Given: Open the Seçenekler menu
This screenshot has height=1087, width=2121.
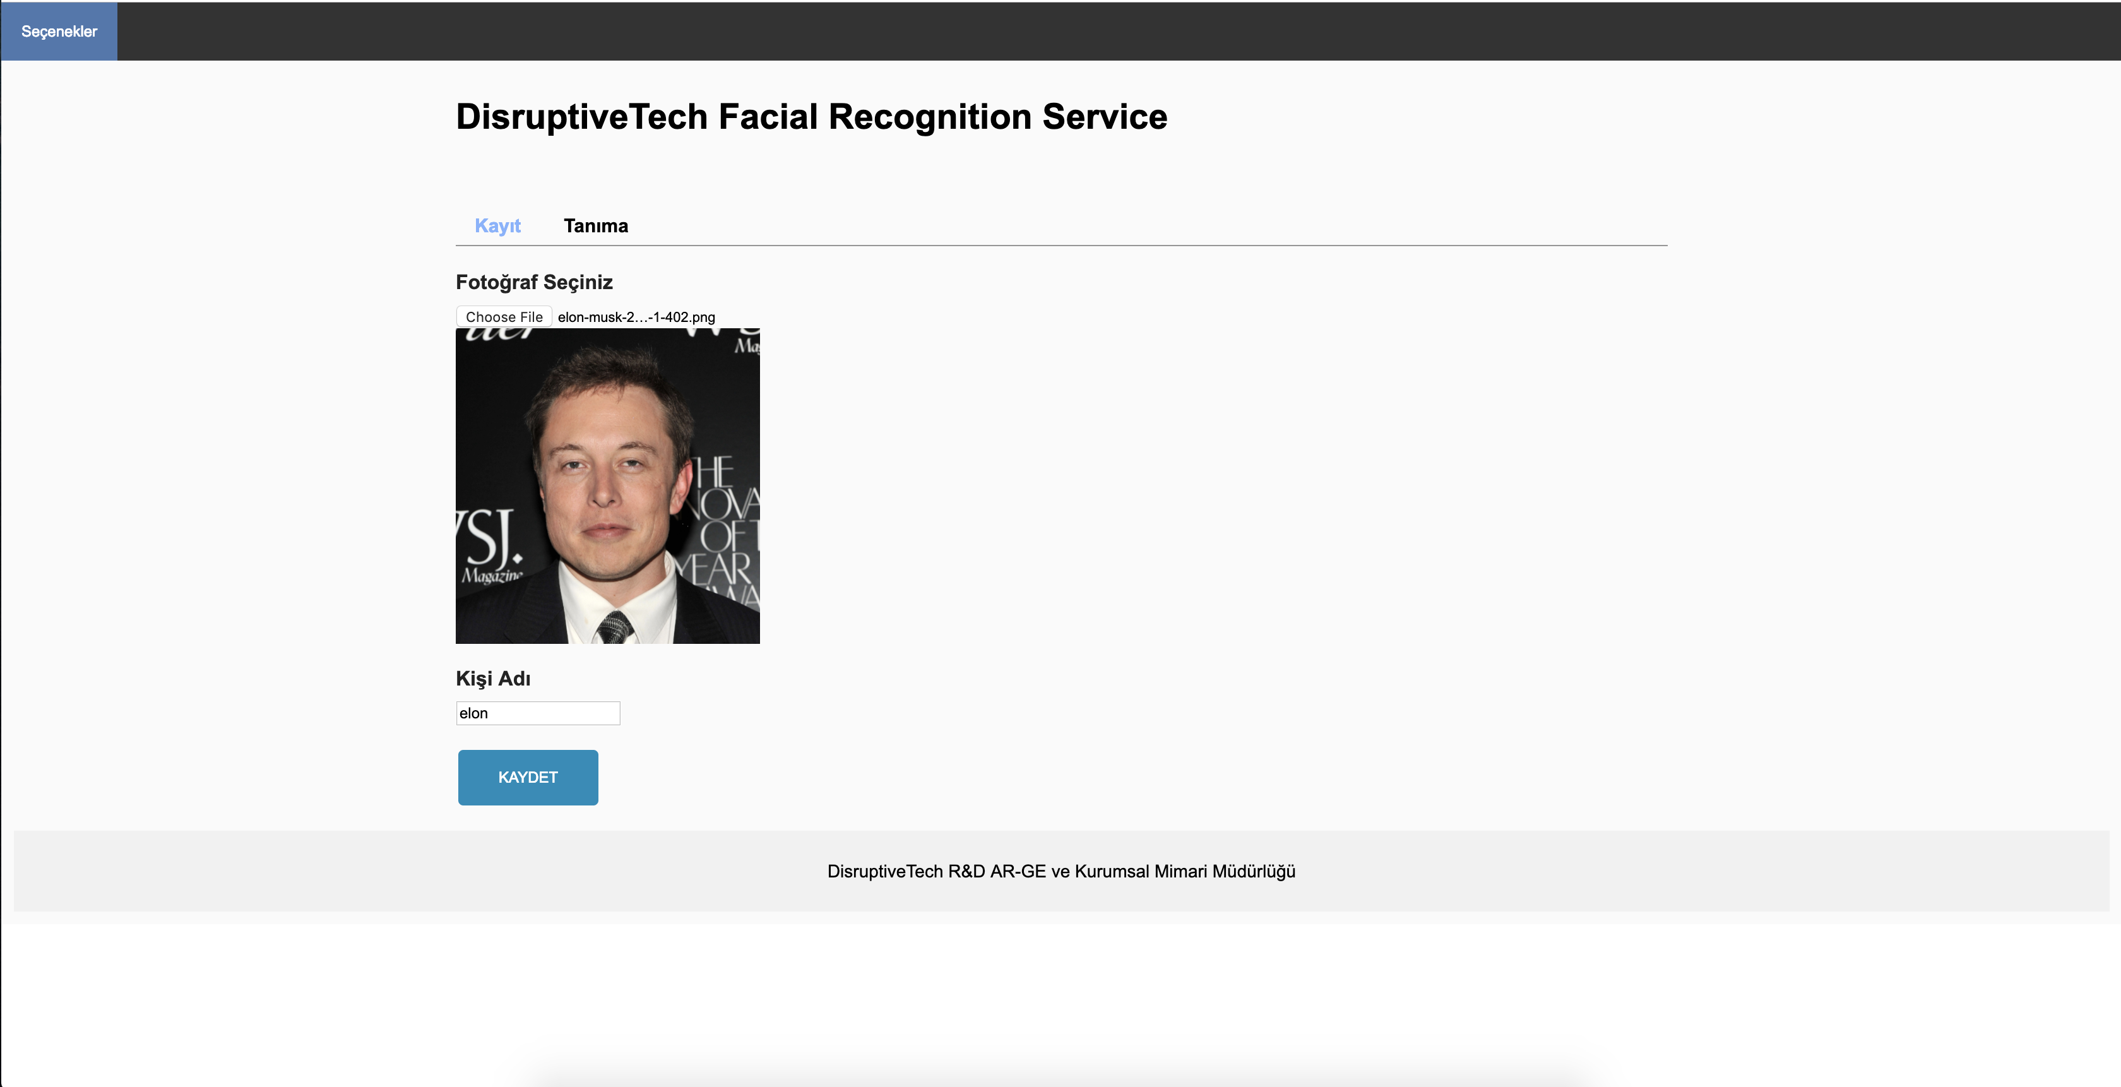Looking at the screenshot, I should click(59, 32).
